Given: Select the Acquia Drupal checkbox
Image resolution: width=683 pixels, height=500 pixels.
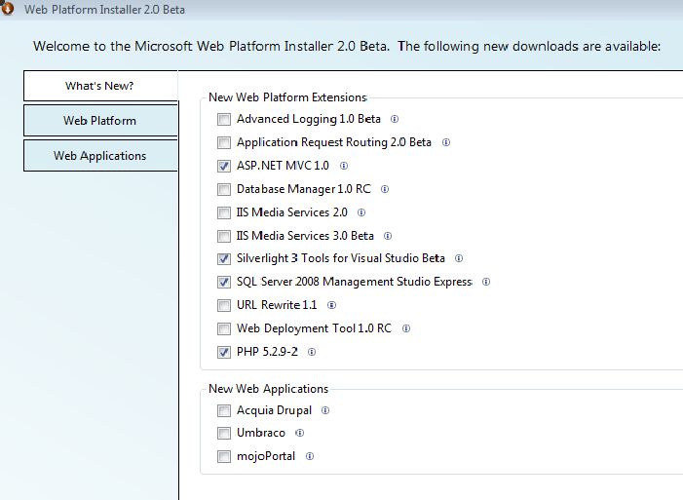Looking at the screenshot, I should click(x=224, y=410).
